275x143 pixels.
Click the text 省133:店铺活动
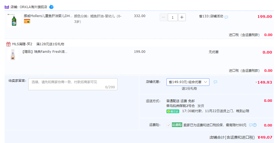point(211,16)
